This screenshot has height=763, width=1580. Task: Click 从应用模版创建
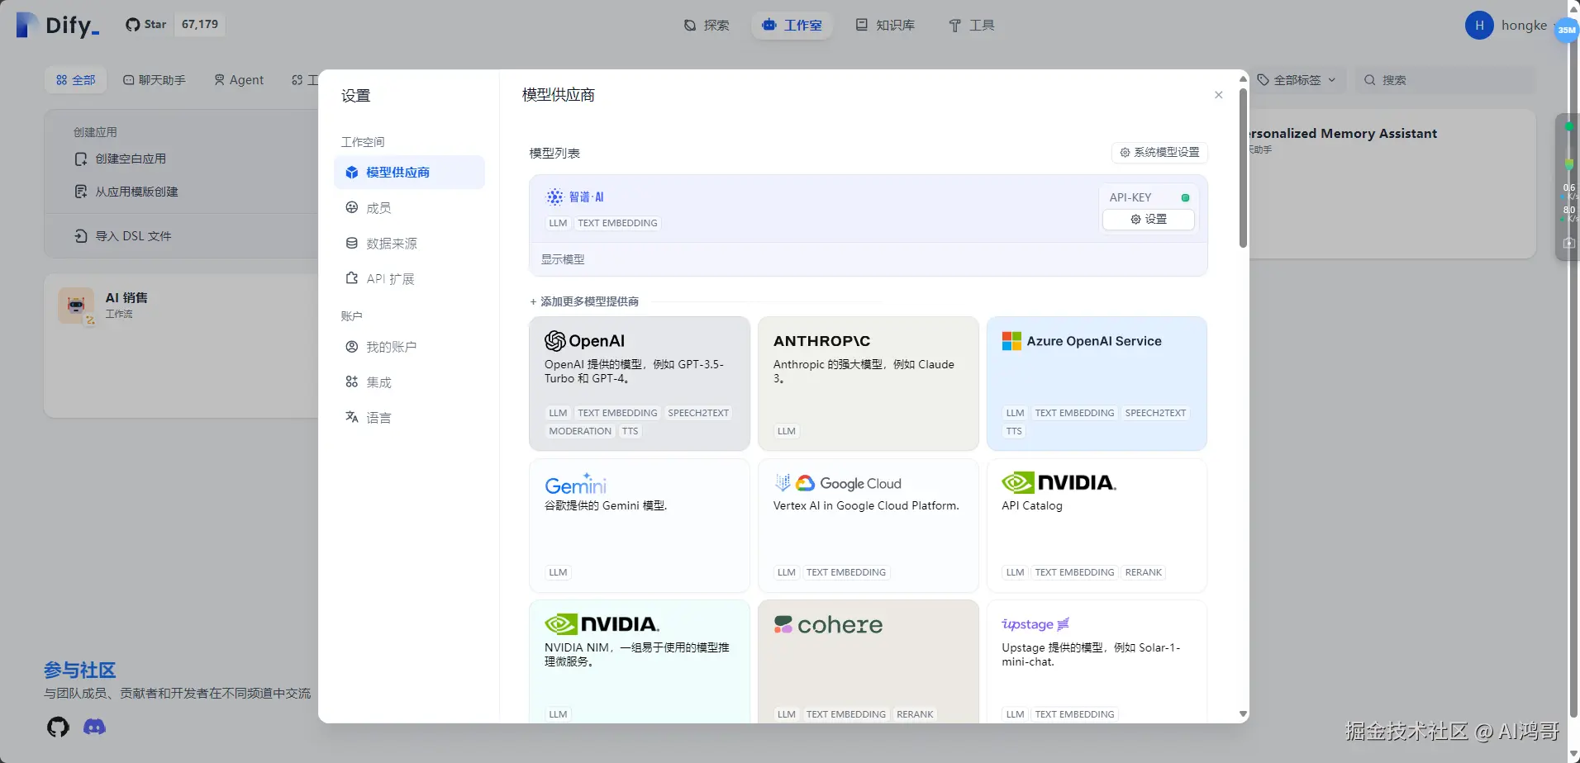136,192
